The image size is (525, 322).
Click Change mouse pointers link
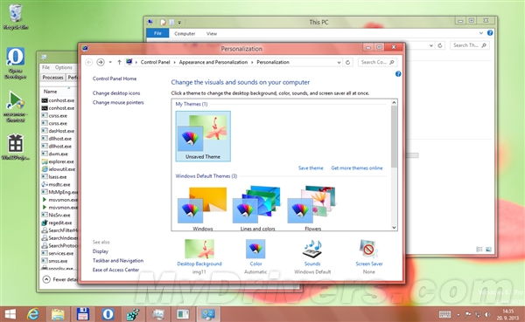118,103
